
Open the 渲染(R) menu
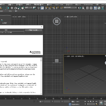point(49,5)
